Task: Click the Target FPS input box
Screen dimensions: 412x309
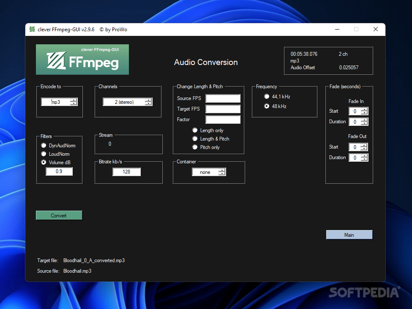Action: [x=223, y=109]
